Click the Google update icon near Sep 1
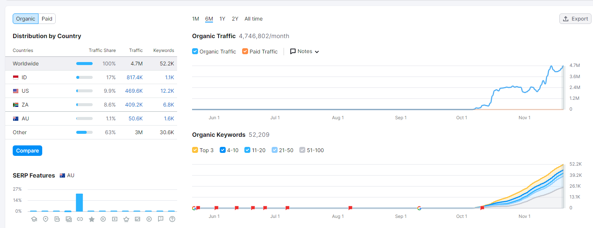This screenshot has height=228, width=593. coord(419,208)
